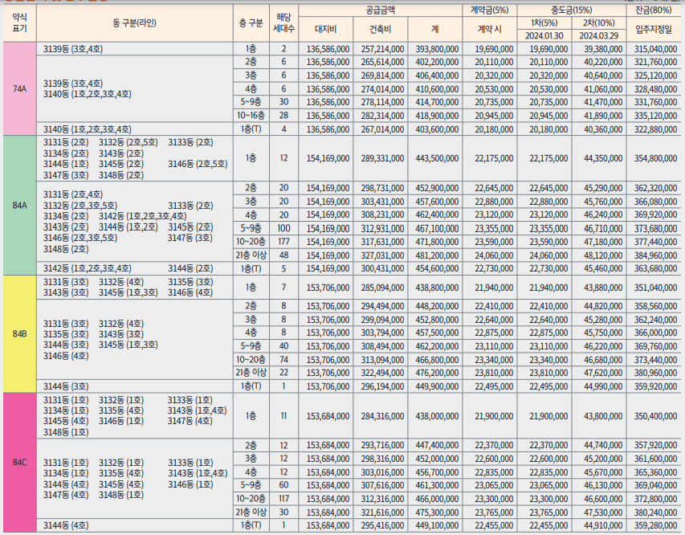Click the 계약금(5%) header
The width and height of the screenshot is (685, 535).
coord(489,10)
